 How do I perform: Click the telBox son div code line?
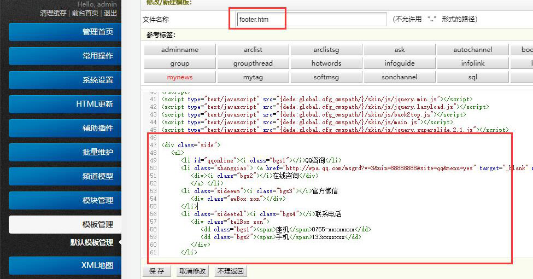[230, 222]
